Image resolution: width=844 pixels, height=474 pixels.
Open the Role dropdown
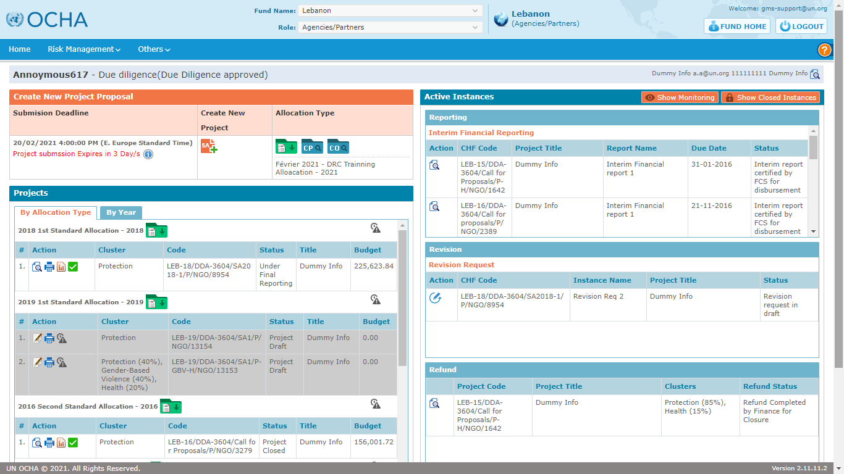[x=390, y=27]
